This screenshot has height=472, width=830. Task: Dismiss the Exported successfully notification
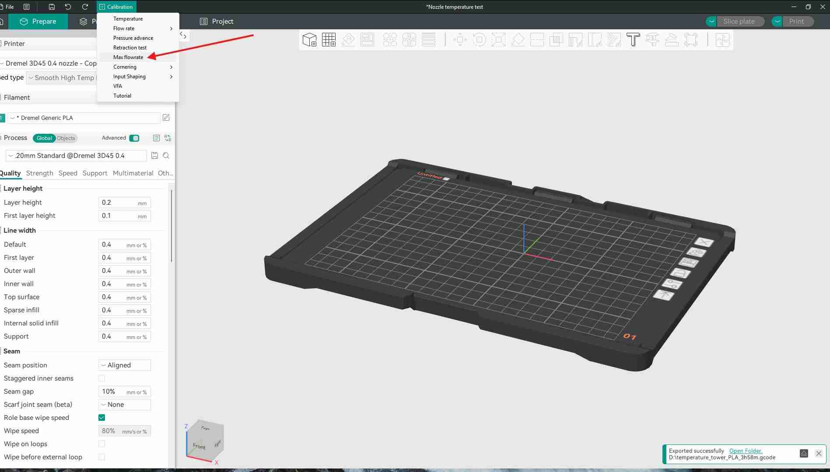[819, 454]
